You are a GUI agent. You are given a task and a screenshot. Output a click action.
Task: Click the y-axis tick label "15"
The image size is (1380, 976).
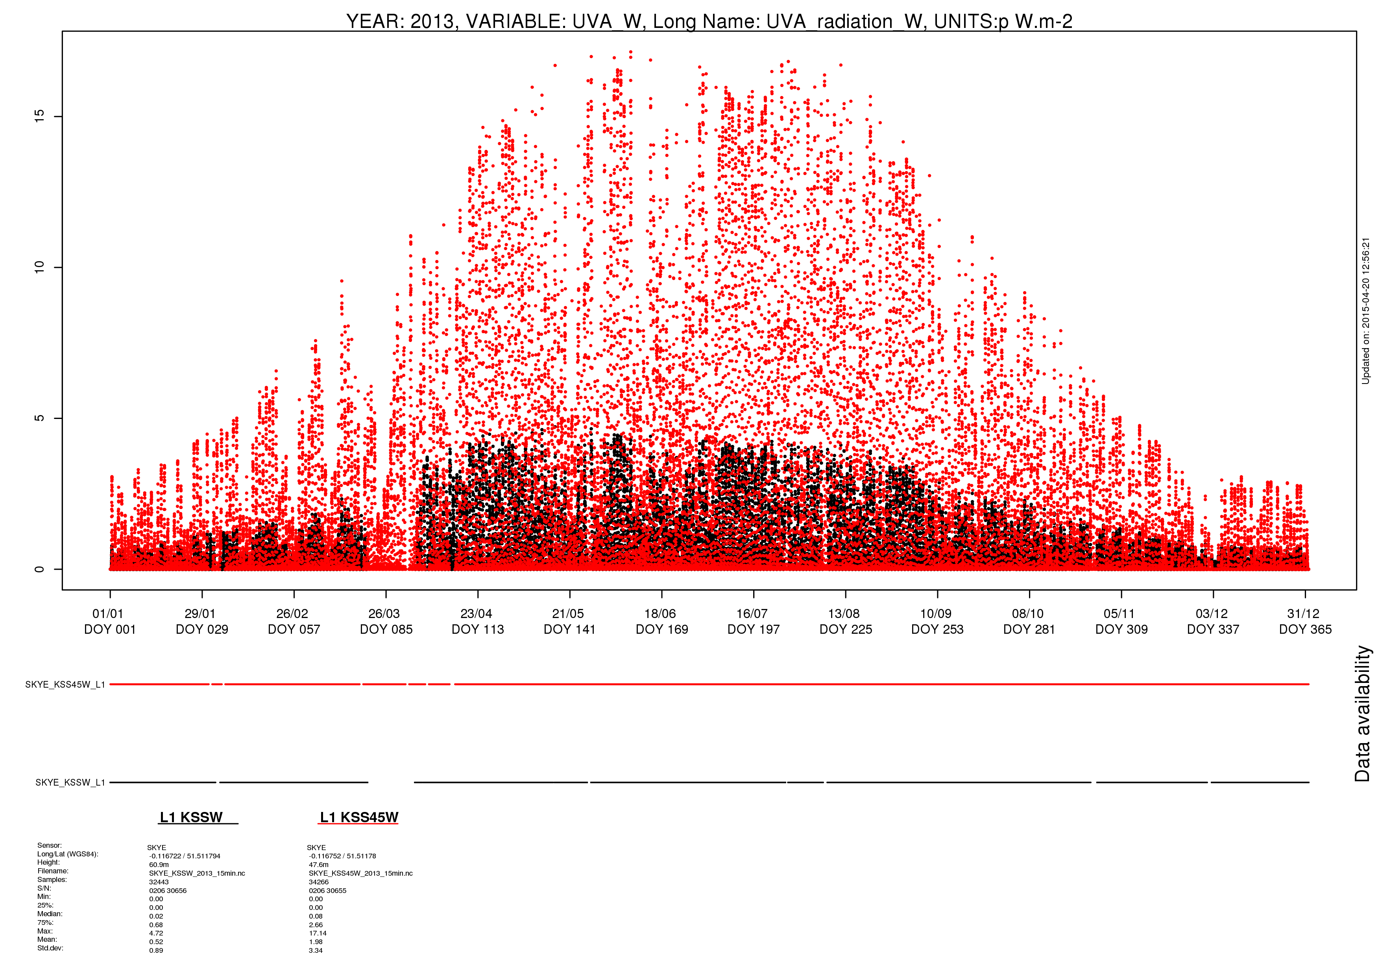coord(40,116)
